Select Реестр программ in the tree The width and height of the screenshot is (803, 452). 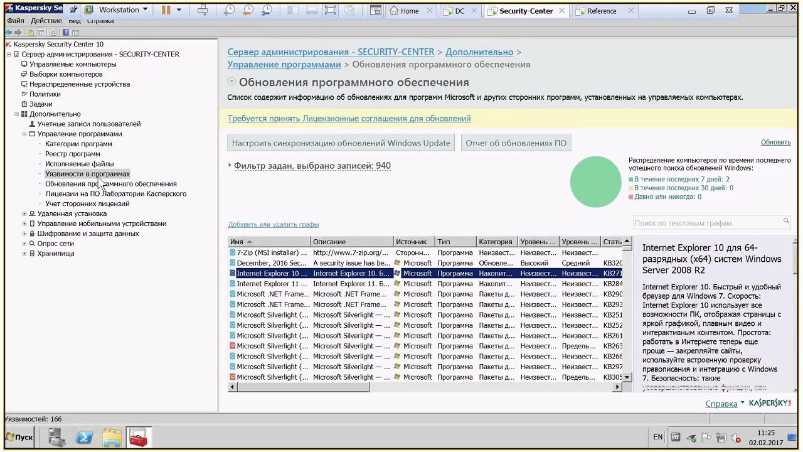72,154
